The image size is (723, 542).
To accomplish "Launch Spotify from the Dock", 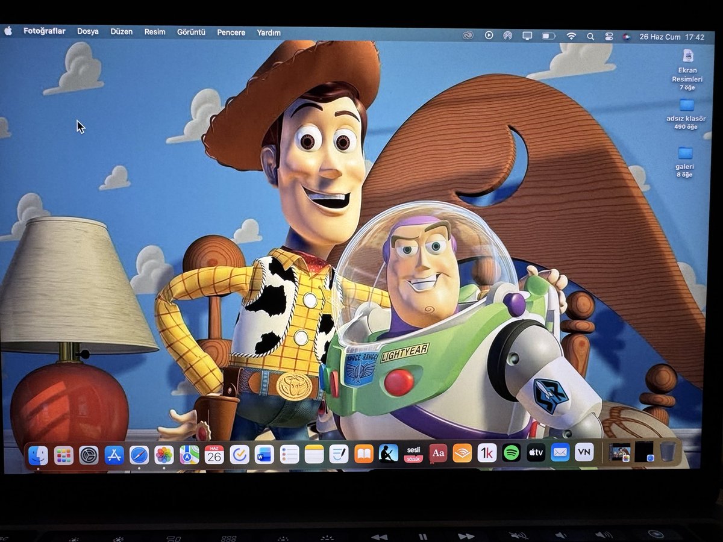I will coord(512,452).
